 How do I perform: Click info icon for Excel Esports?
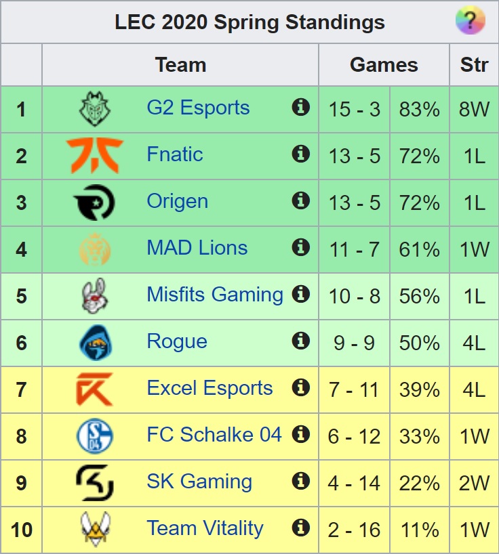(301, 387)
